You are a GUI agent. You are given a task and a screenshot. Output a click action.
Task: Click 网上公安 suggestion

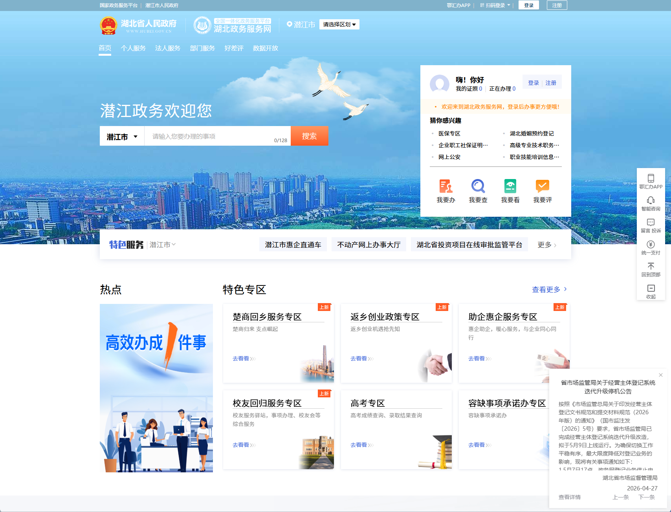tap(449, 157)
